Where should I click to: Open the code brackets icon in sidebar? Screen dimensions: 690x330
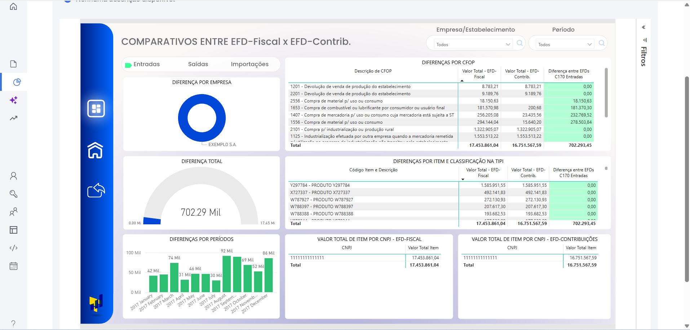point(14,248)
